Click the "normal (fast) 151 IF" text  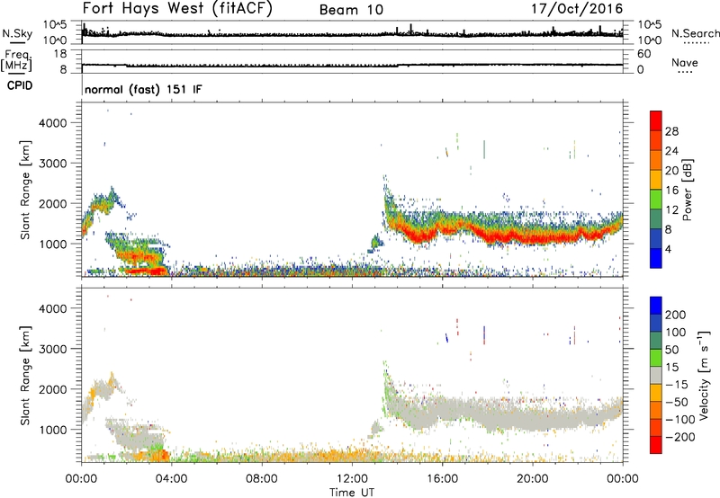coord(143,89)
